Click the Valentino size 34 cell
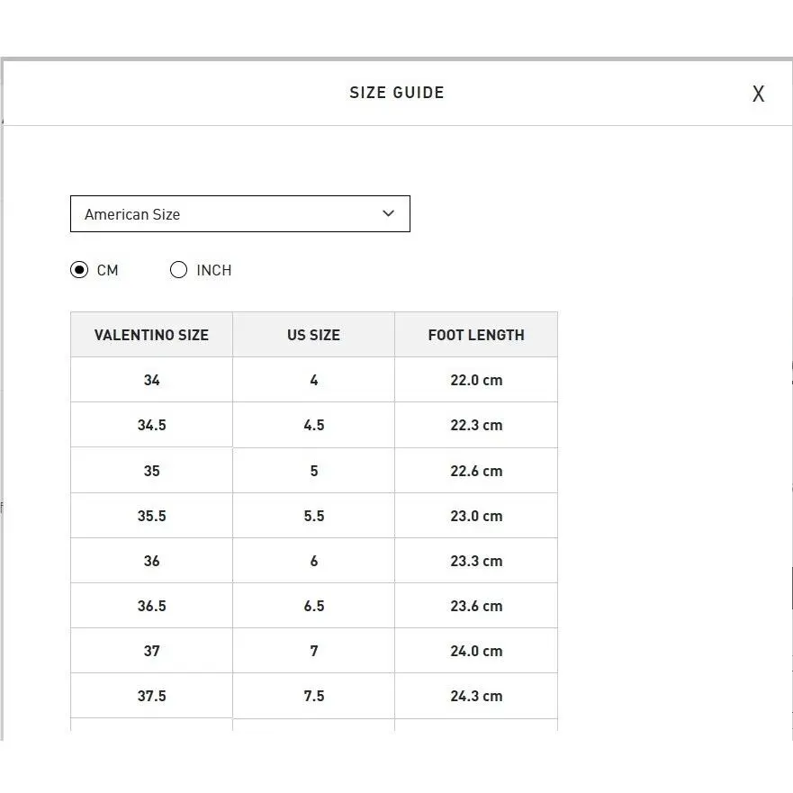 click(x=152, y=380)
